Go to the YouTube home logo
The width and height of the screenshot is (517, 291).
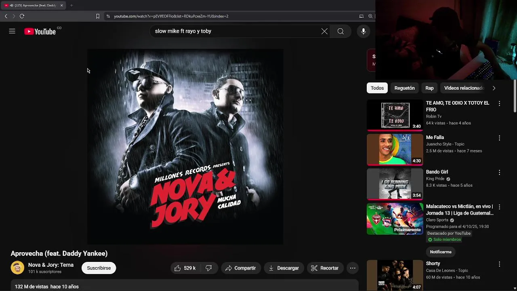(40, 32)
